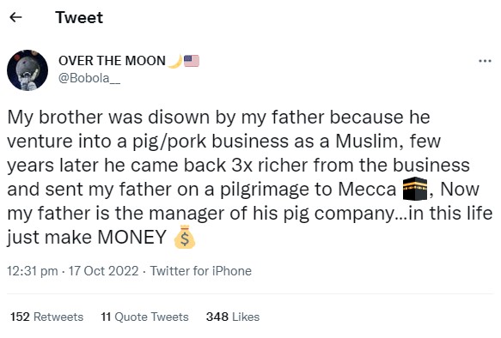Click the money bag emoji
This screenshot has width=501, height=338.
point(185,237)
